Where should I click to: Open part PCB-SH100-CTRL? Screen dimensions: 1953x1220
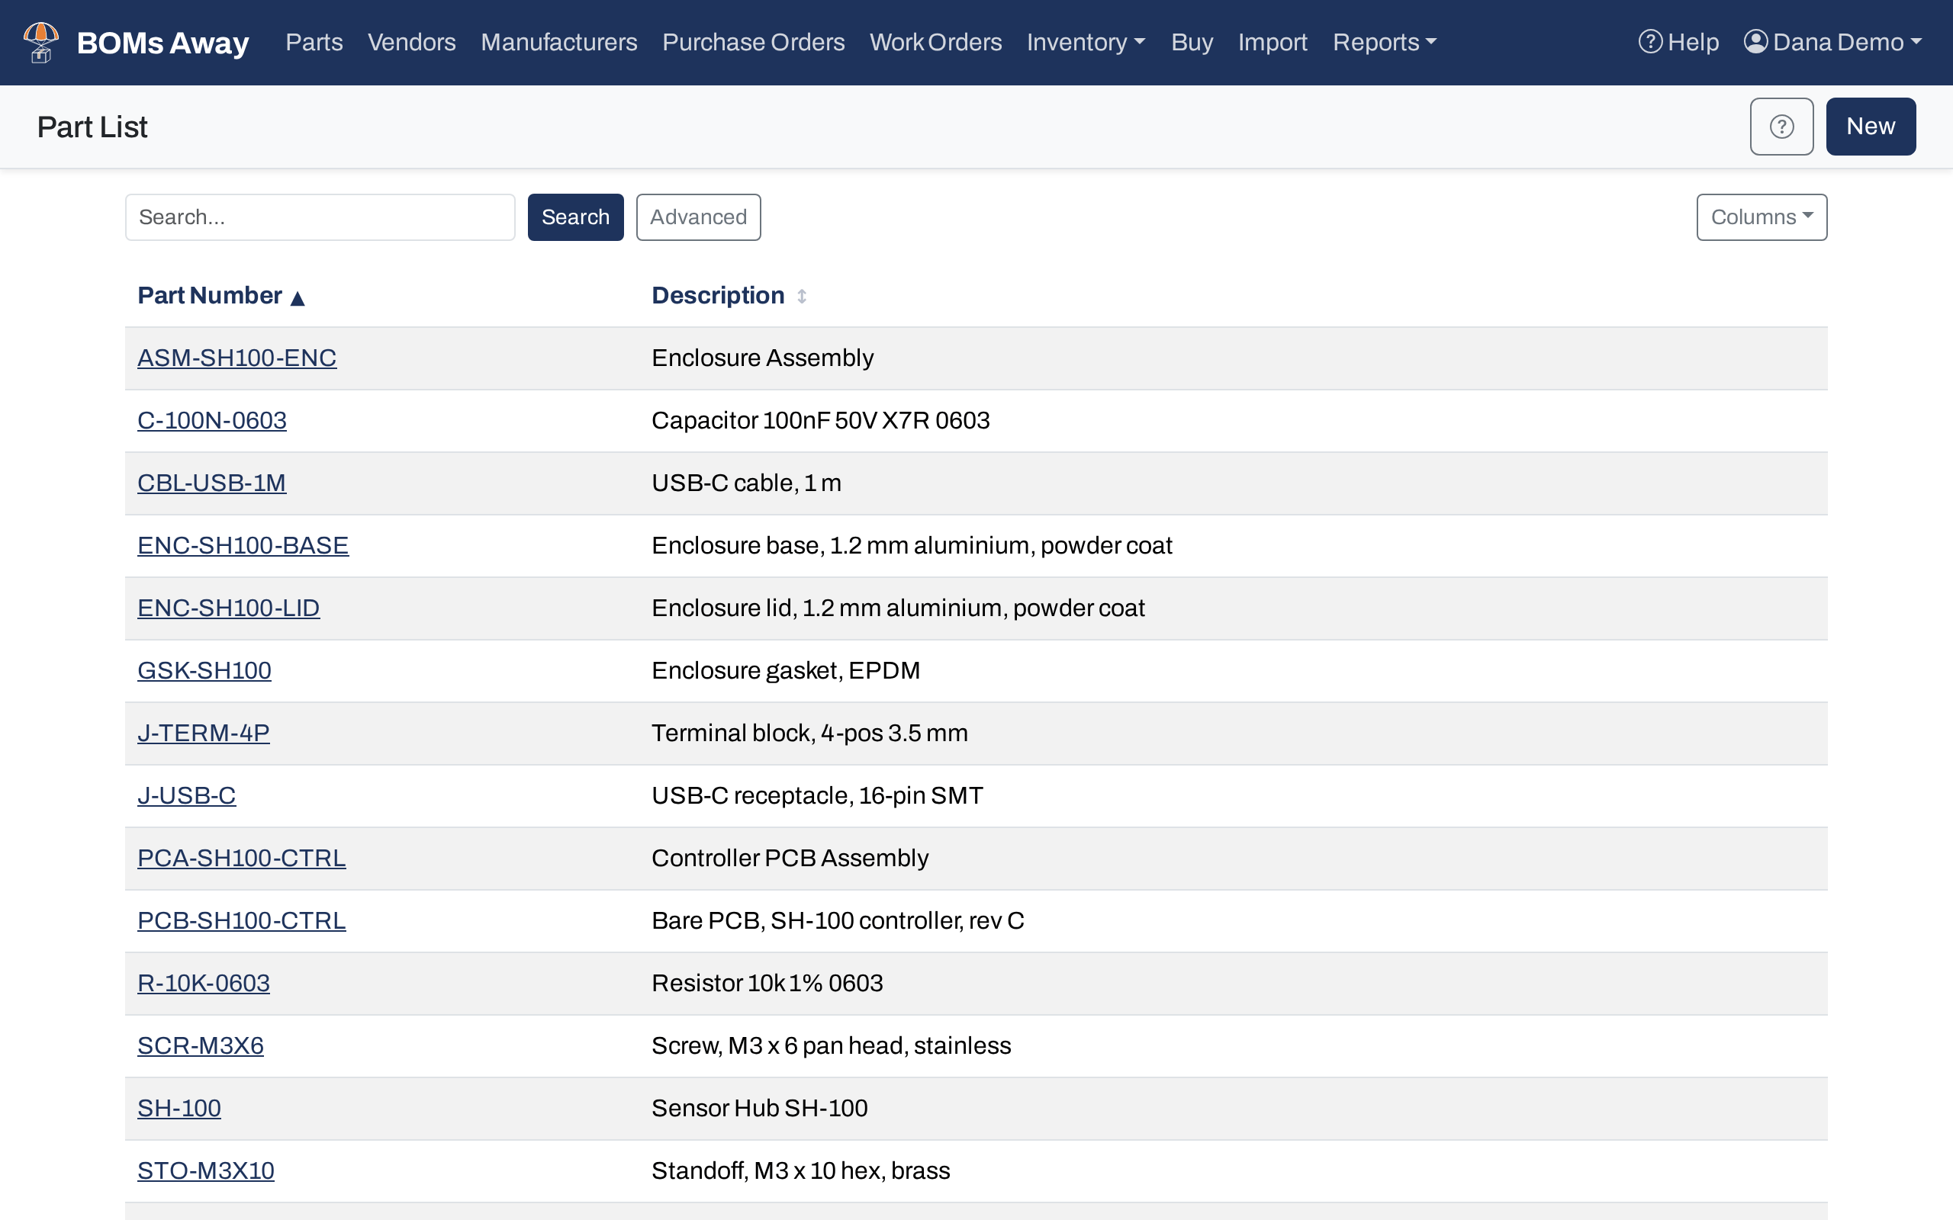coord(241,920)
